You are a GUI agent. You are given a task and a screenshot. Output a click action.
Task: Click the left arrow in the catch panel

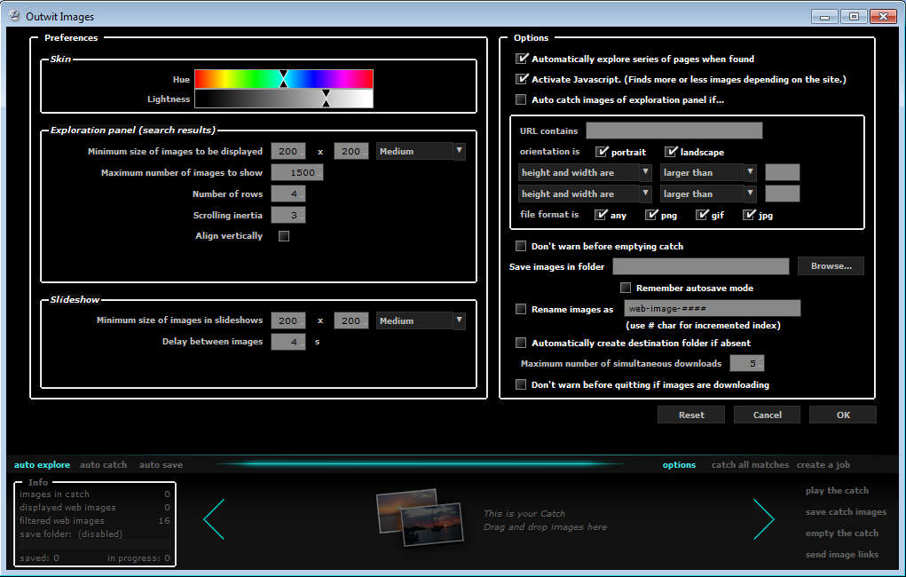[x=214, y=519]
